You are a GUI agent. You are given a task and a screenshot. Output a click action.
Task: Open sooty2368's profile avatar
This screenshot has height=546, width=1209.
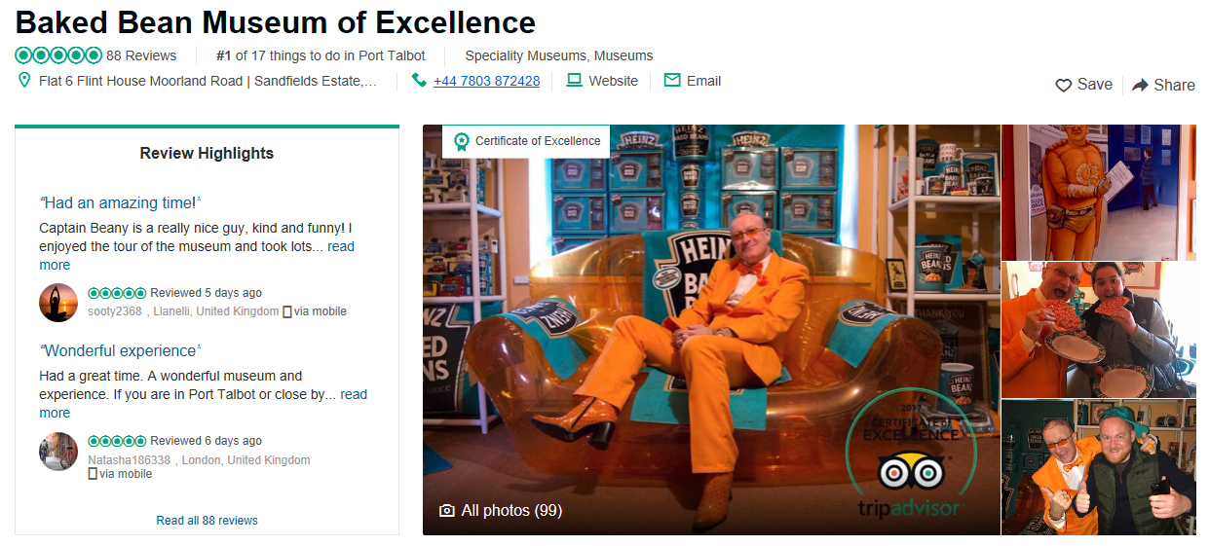click(58, 303)
